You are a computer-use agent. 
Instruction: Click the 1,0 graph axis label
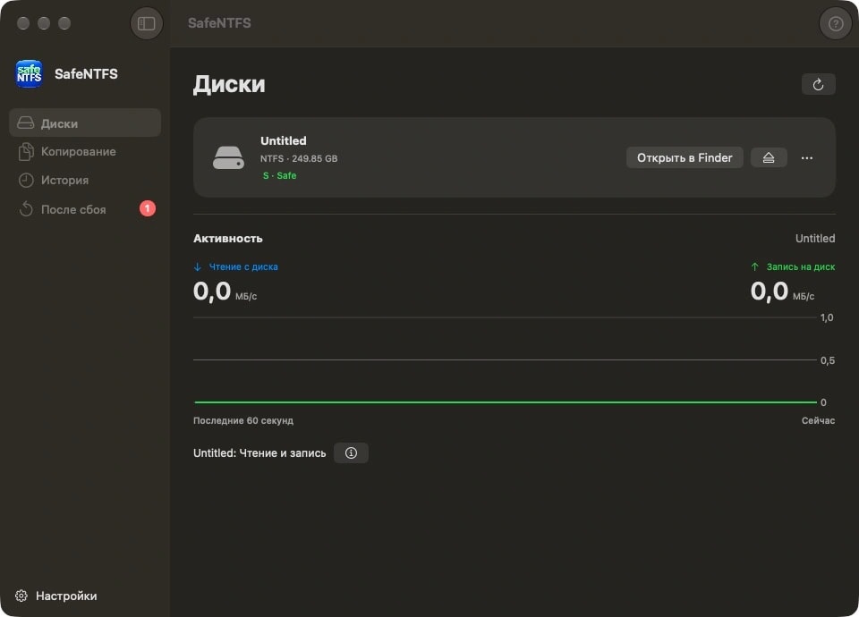[827, 317]
